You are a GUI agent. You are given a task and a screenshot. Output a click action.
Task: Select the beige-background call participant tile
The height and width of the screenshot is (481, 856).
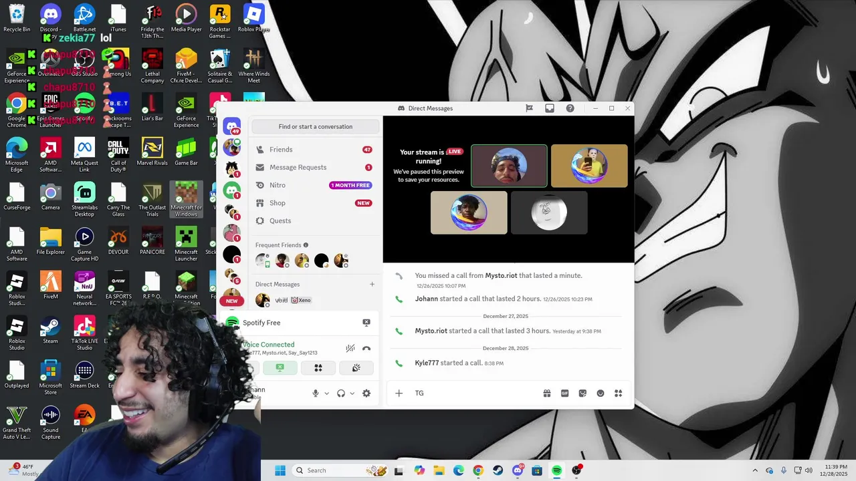(469, 212)
